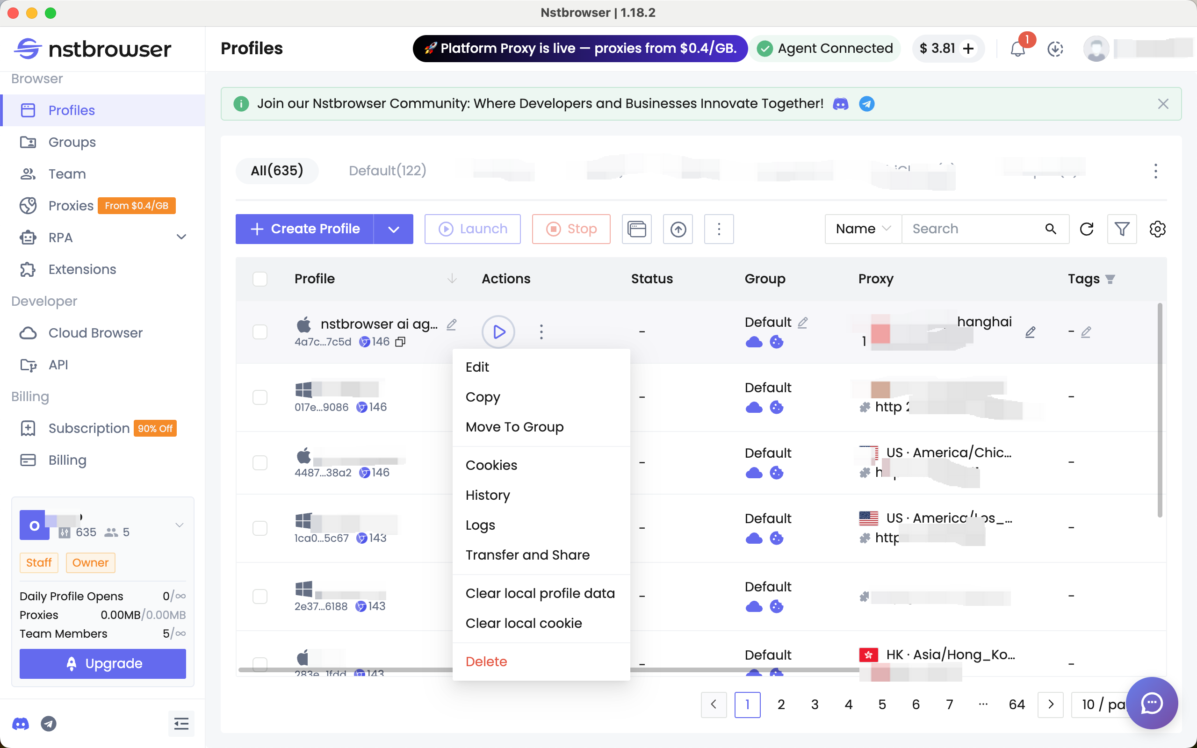Viewport: 1197px width, 748px height.
Task: Refresh the profile list
Action: (1087, 229)
